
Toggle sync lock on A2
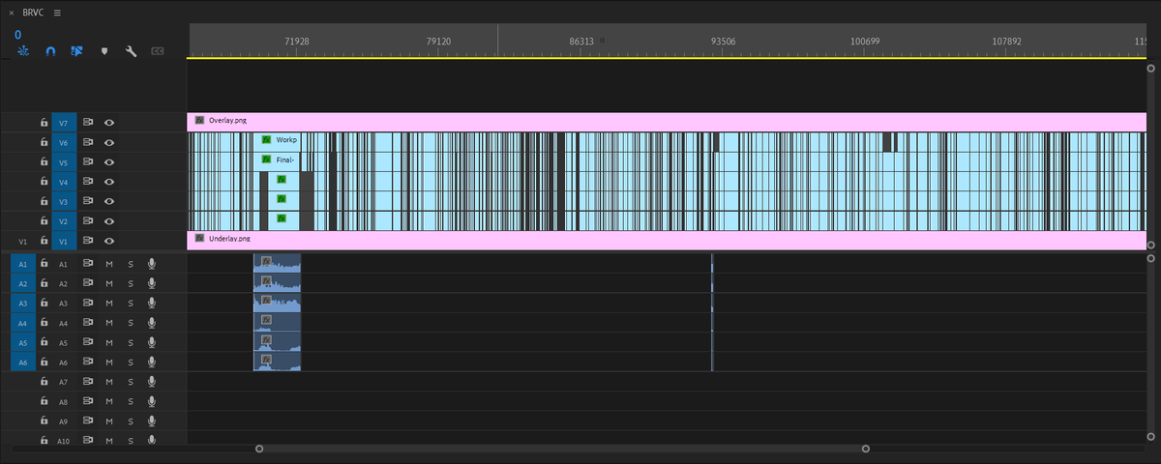point(87,283)
